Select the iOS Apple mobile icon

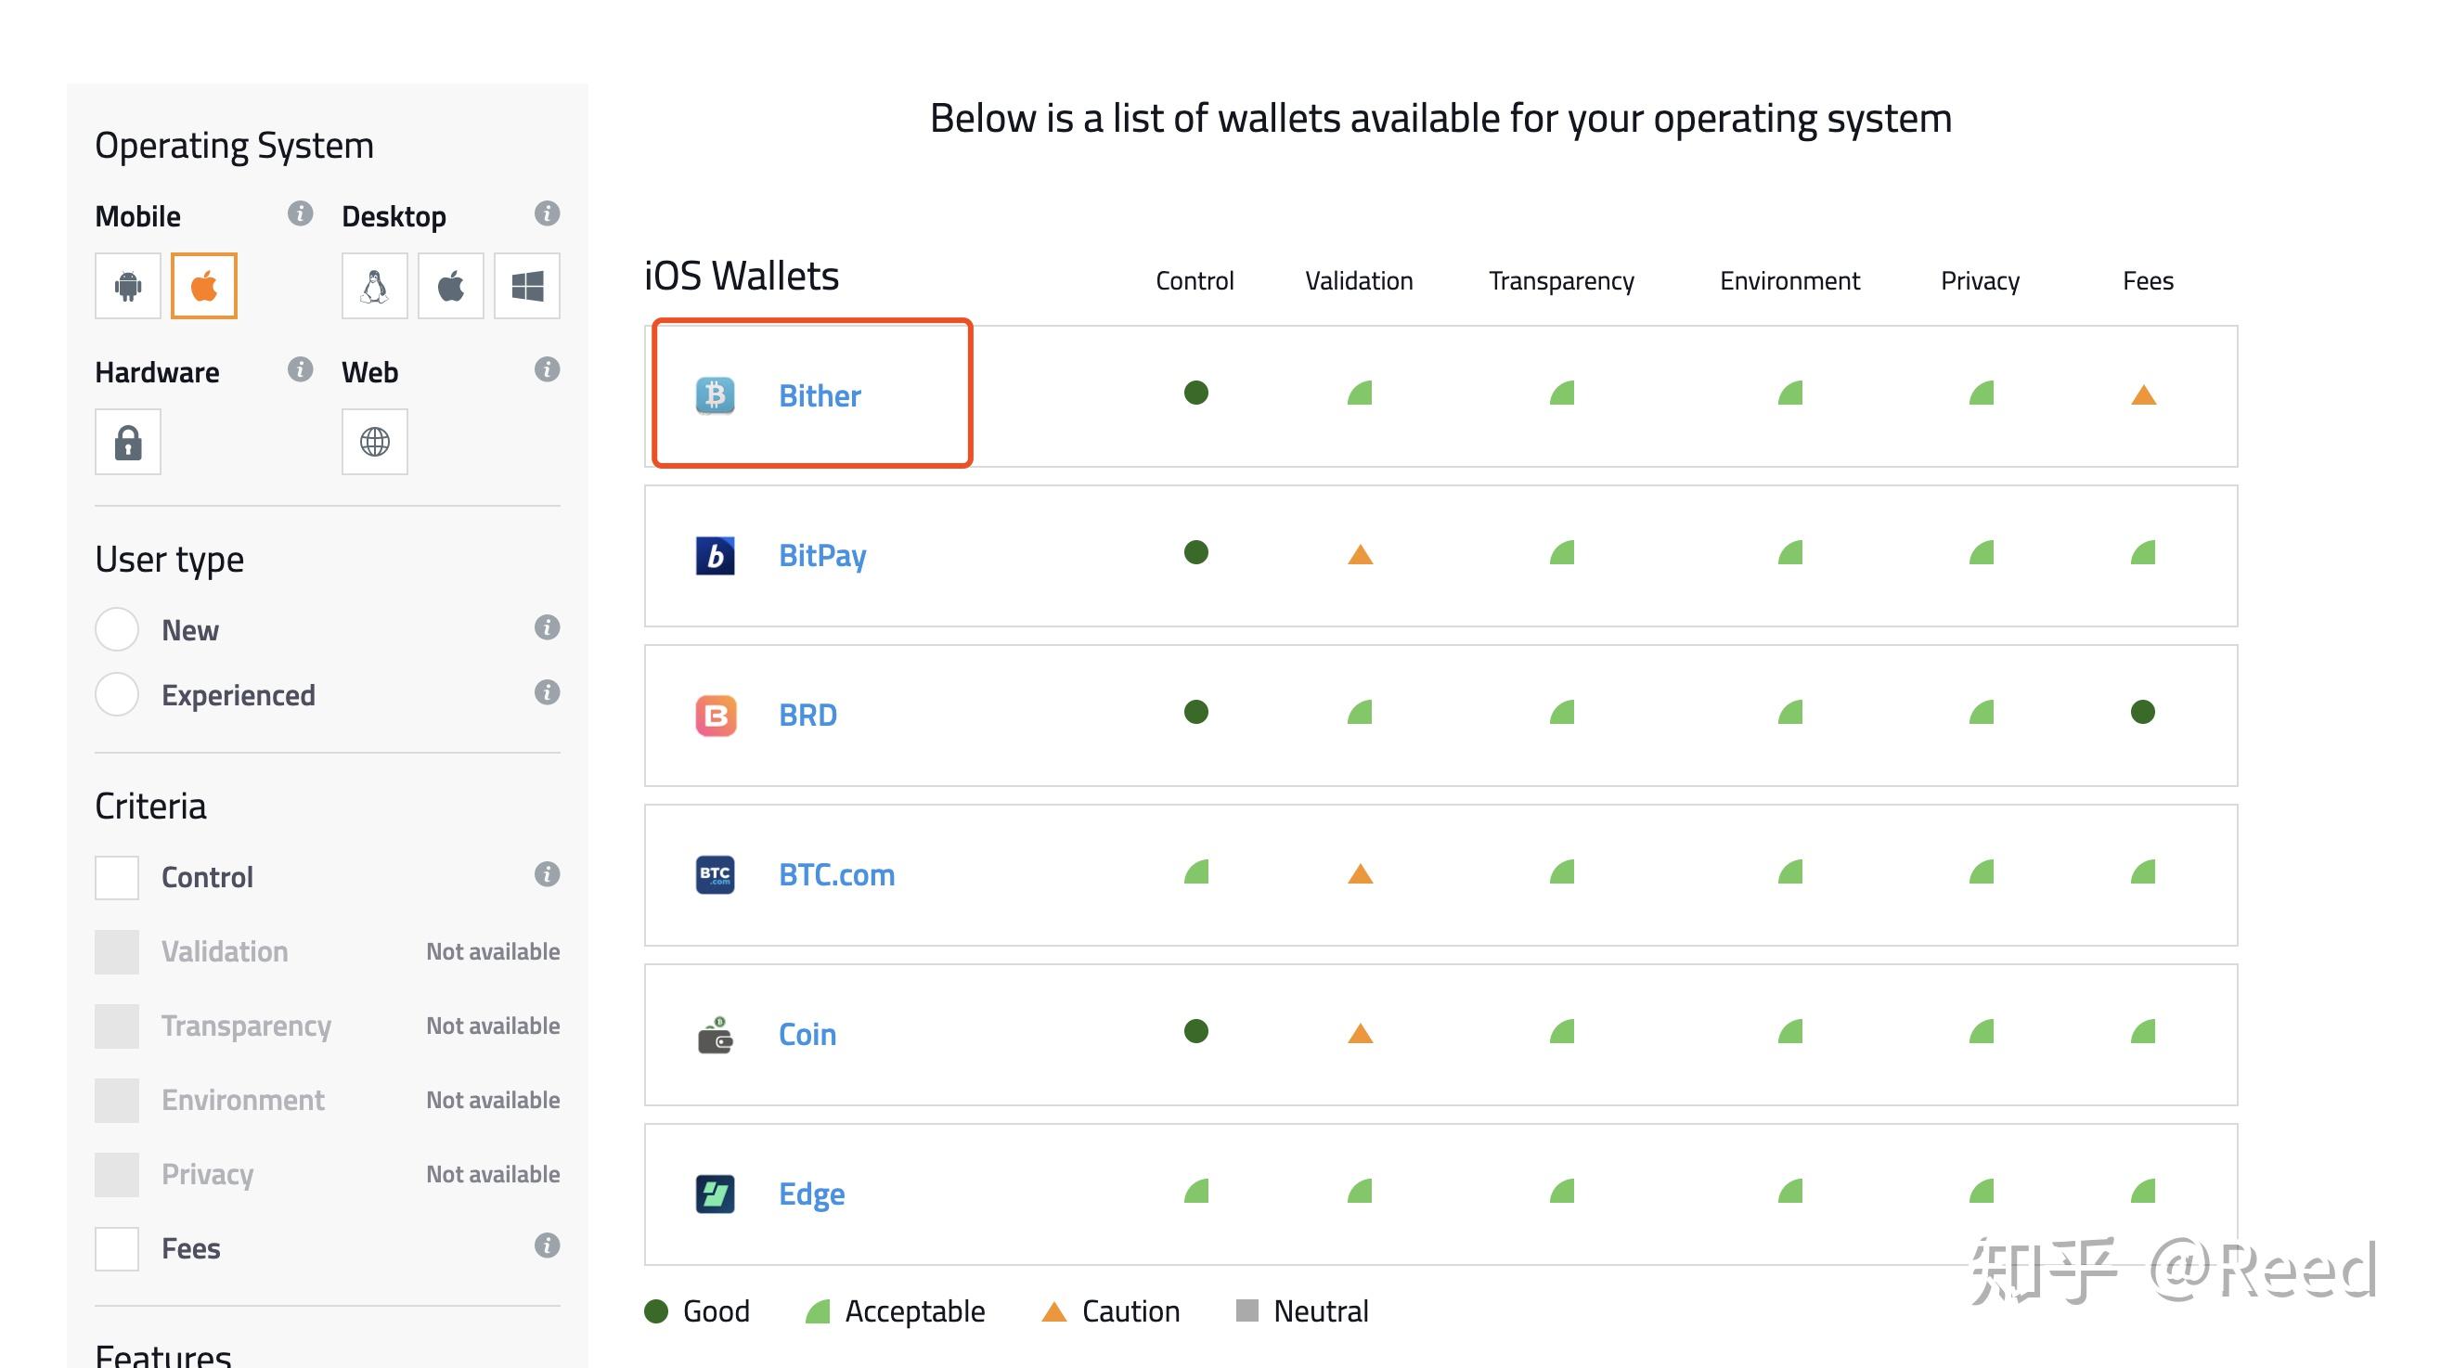pyautogui.click(x=204, y=285)
